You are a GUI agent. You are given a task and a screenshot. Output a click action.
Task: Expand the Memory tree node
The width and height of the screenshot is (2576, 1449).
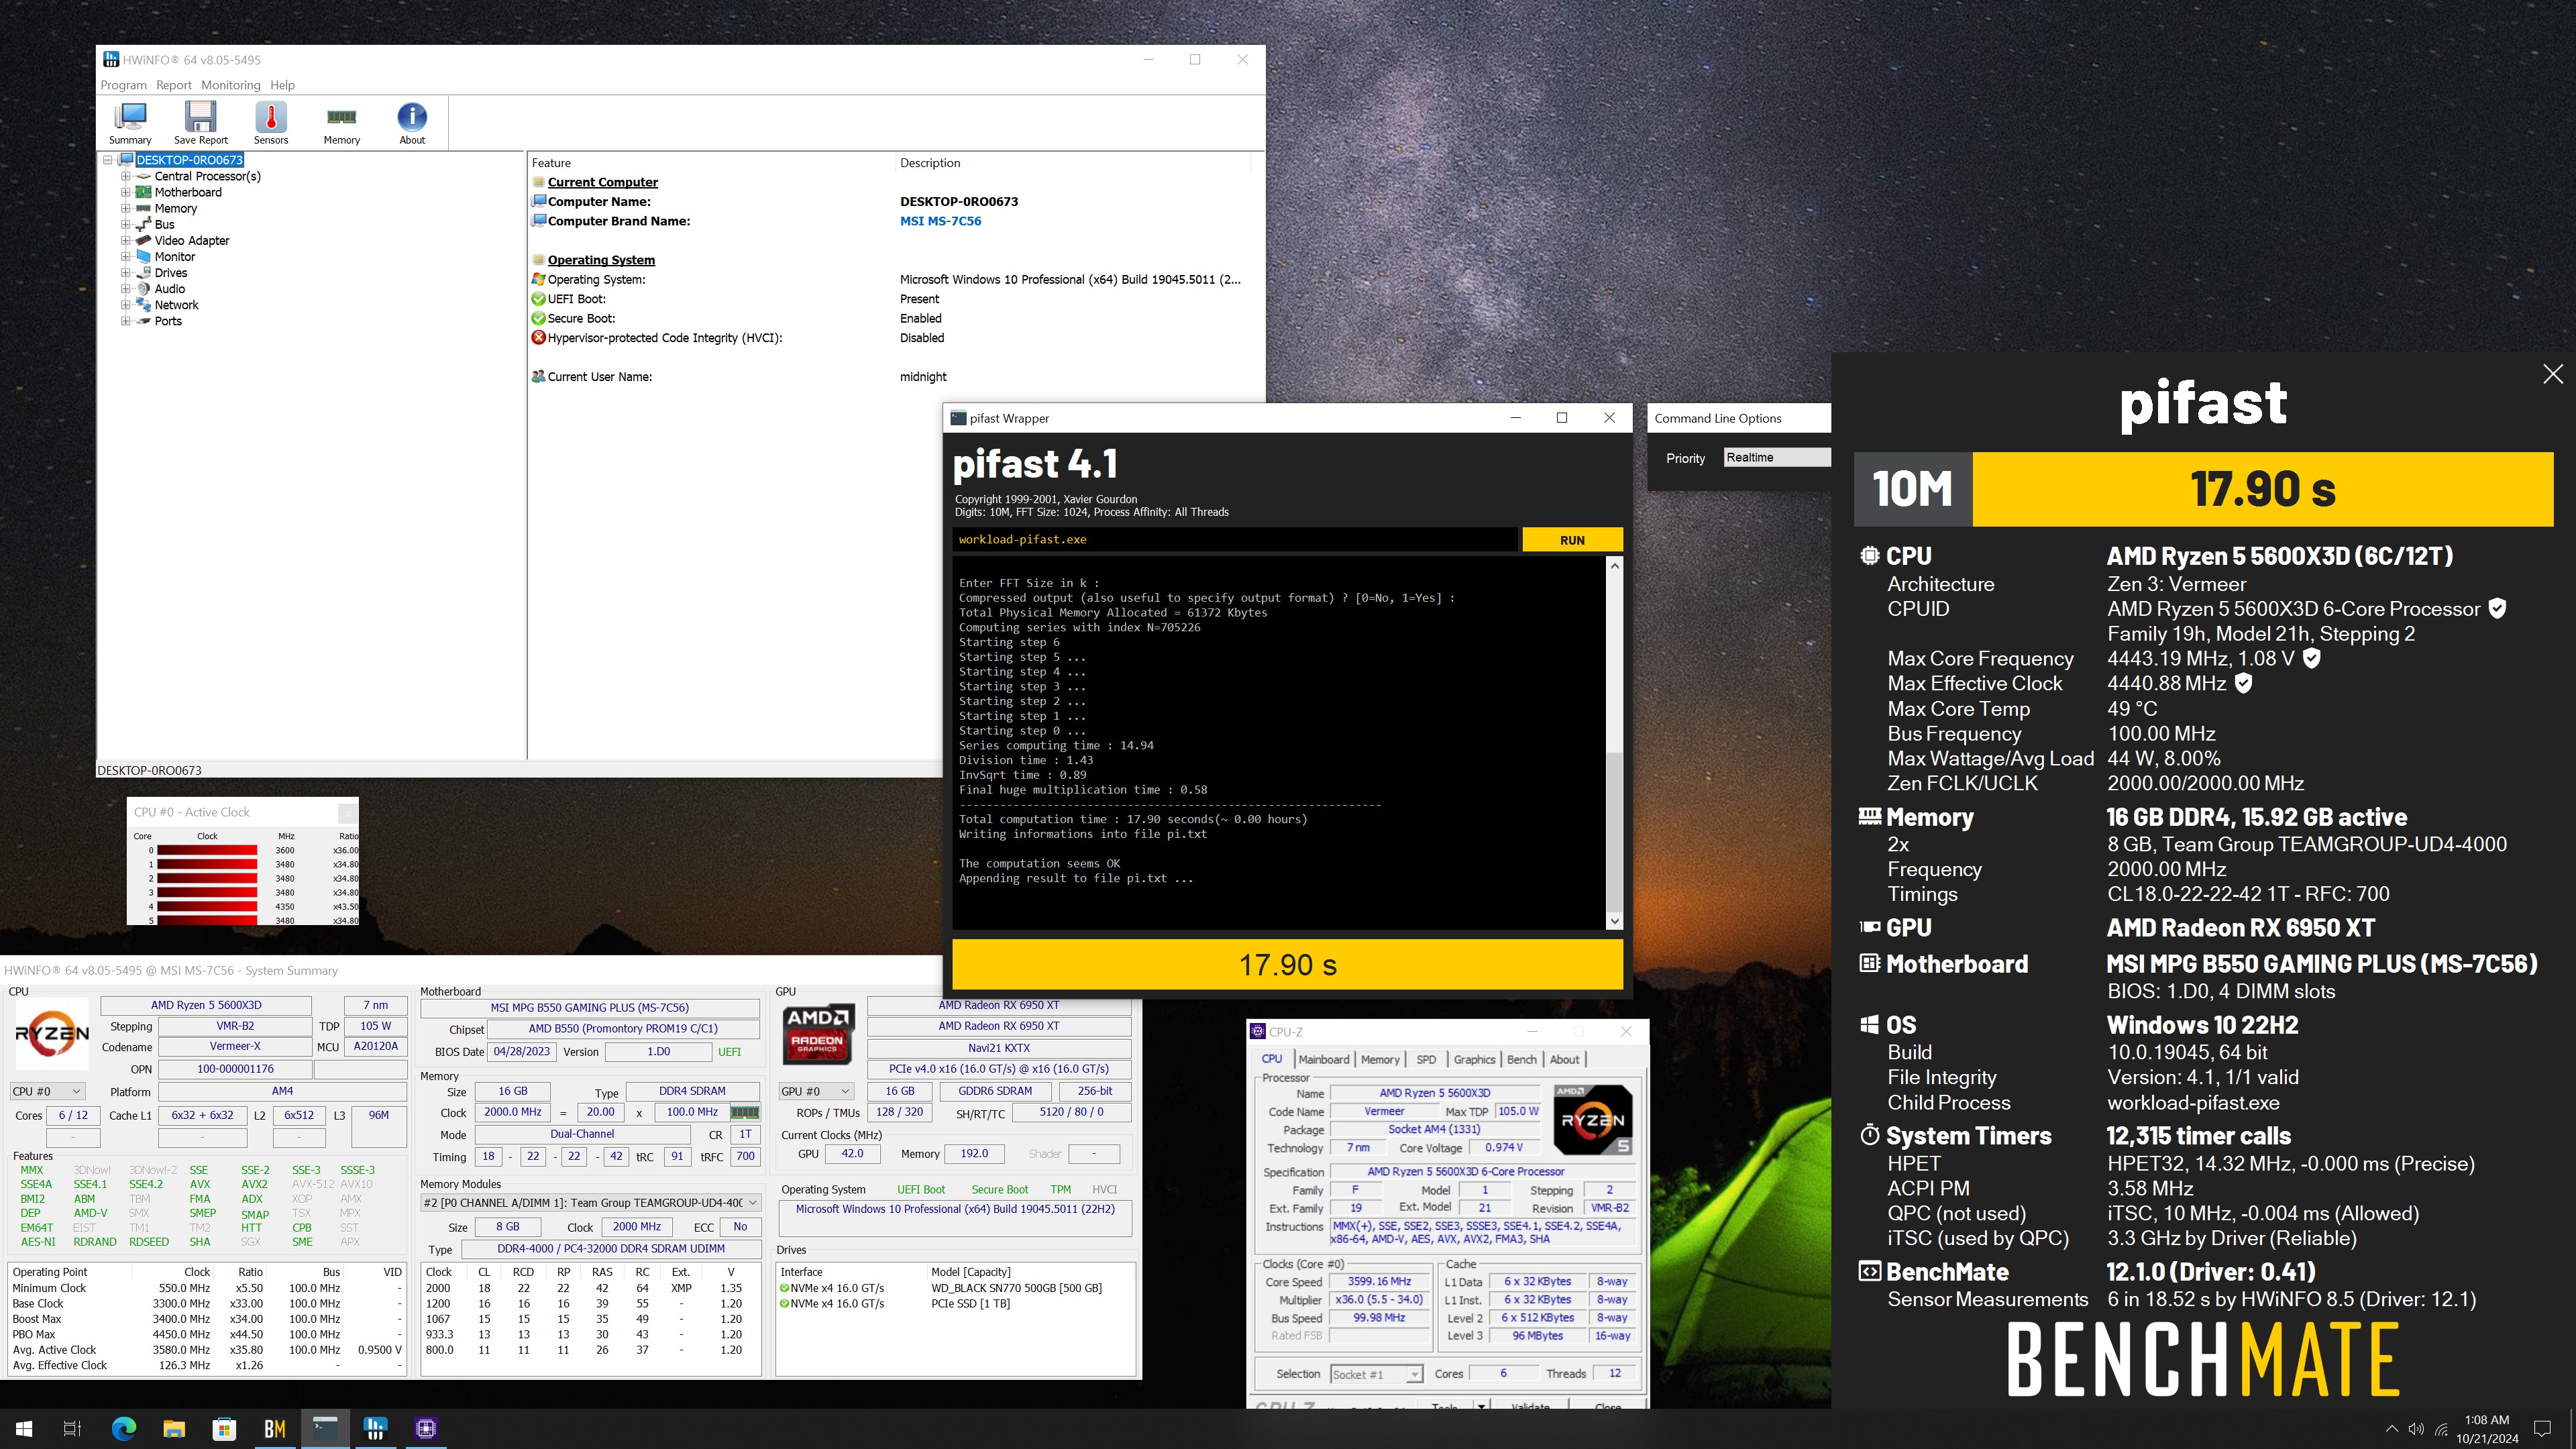[x=126, y=208]
